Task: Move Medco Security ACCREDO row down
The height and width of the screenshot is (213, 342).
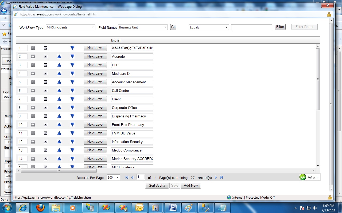Action: tap(72, 159)
